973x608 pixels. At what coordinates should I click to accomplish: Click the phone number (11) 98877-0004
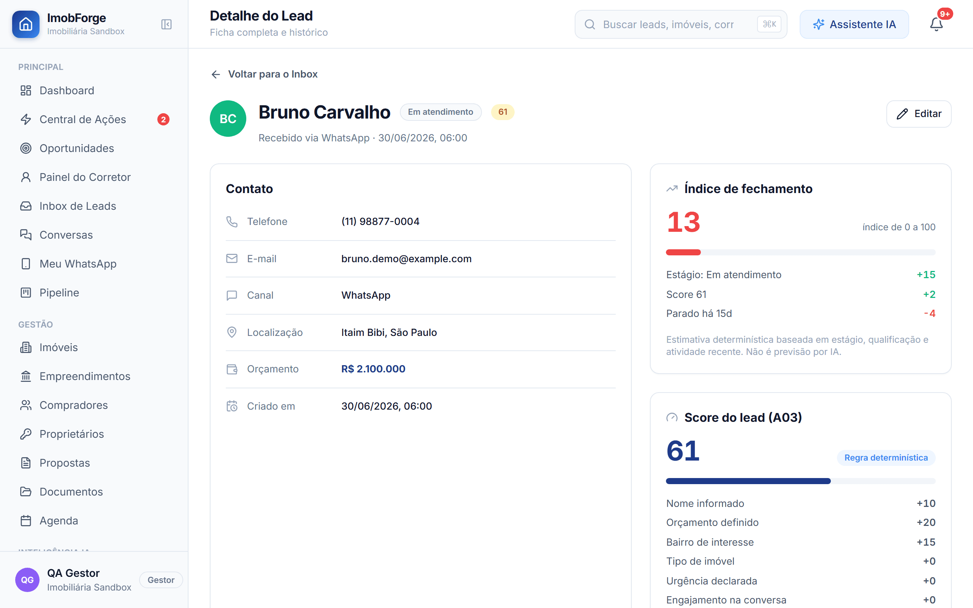pos(380,222)
